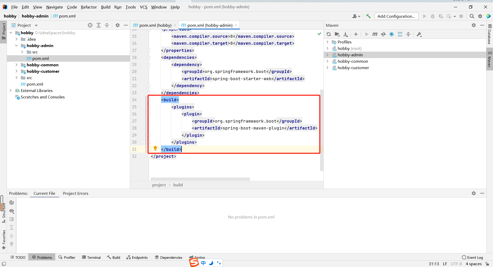Toggle tool window bars button in status bar
Viewport: 493px width, 267px height.
tap(4, 264)
